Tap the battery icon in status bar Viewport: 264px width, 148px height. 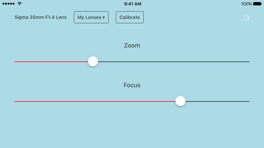pyautogui.click(x=257, y=4)
